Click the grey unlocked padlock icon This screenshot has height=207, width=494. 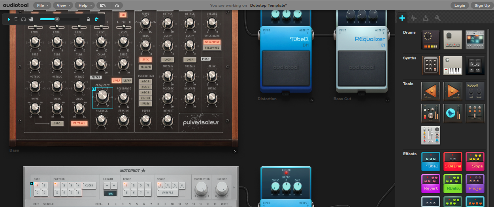pos(88,19)
